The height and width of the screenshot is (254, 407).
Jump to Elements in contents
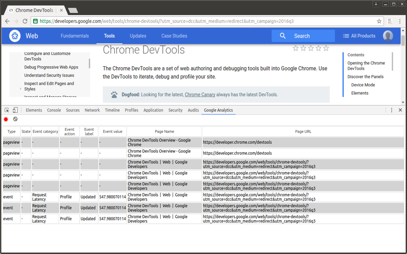click(x=360, y=93)
